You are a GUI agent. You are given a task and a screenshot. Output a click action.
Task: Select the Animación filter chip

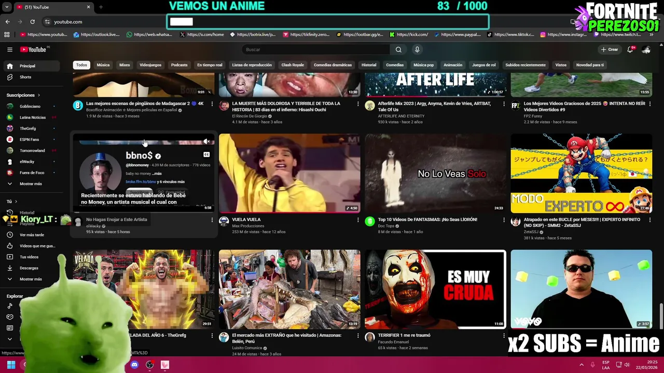tap(453, 65)
